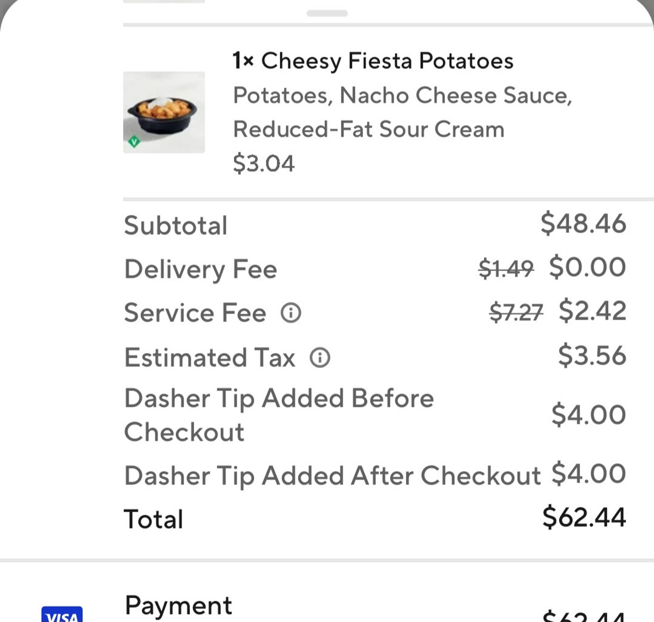Click the Subtotal label
The width and height of the screenshot is (654, 622).
coord(175,225)
